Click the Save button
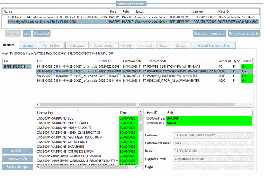This screenshot has height=177, width=265. click(x=27, y=33)
